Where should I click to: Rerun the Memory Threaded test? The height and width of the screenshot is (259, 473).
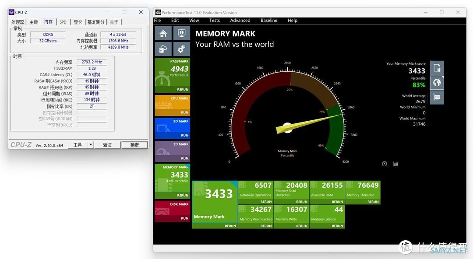(x=373, y=202)
